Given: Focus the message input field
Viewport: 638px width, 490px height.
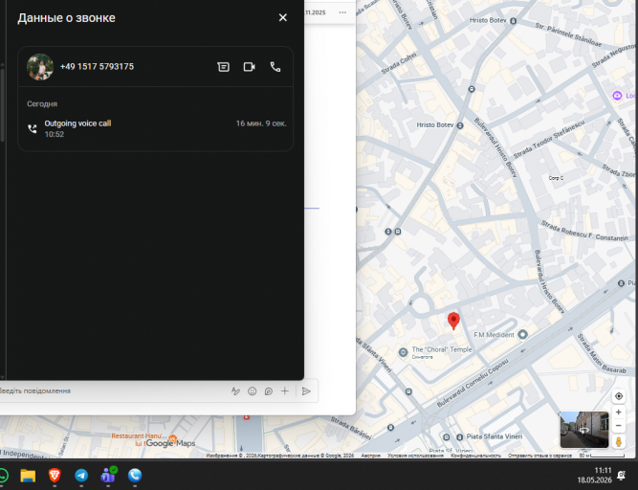Looking at the screenshot, I should tap(112, 391).
